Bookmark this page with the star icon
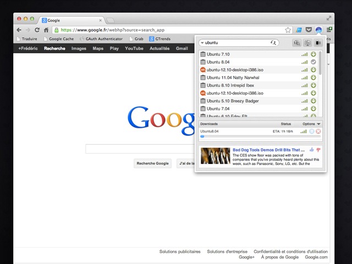Screen dimensions: 352x264 [288, 30]
